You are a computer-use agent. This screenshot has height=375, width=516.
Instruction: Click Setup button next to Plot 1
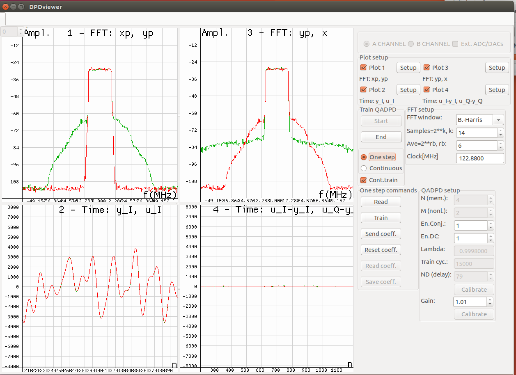pos(408,68)
